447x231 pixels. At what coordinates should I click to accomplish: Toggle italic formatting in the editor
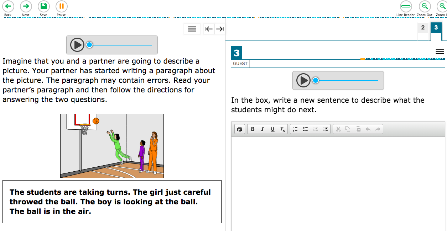point(263,129)
